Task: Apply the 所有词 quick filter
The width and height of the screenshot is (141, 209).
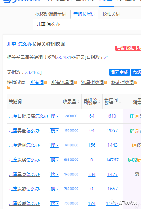Action: click(37, 82)
